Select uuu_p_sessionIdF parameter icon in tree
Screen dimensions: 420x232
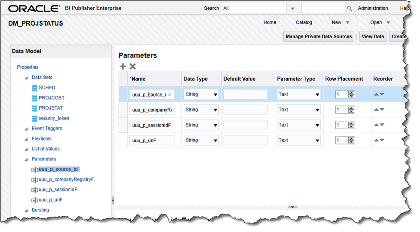click(x=34, y=190)
